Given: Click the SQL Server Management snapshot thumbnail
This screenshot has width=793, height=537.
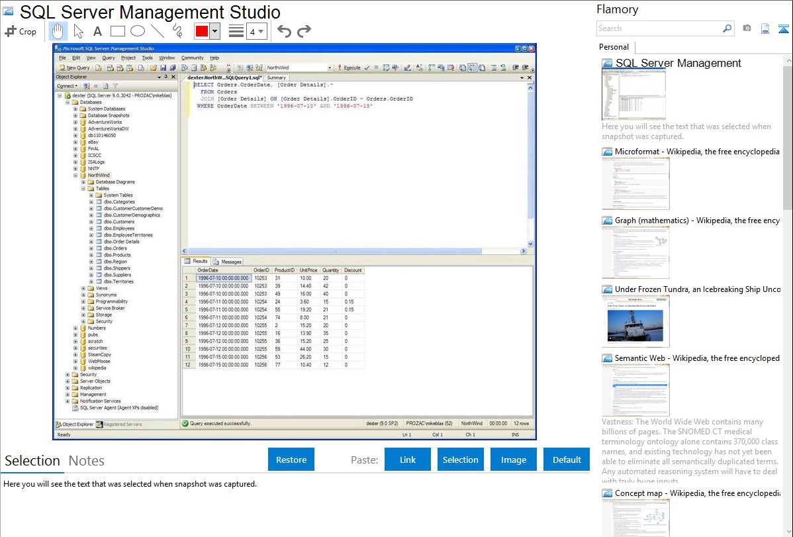Looking at the screenshot, I should coord(633,95).
